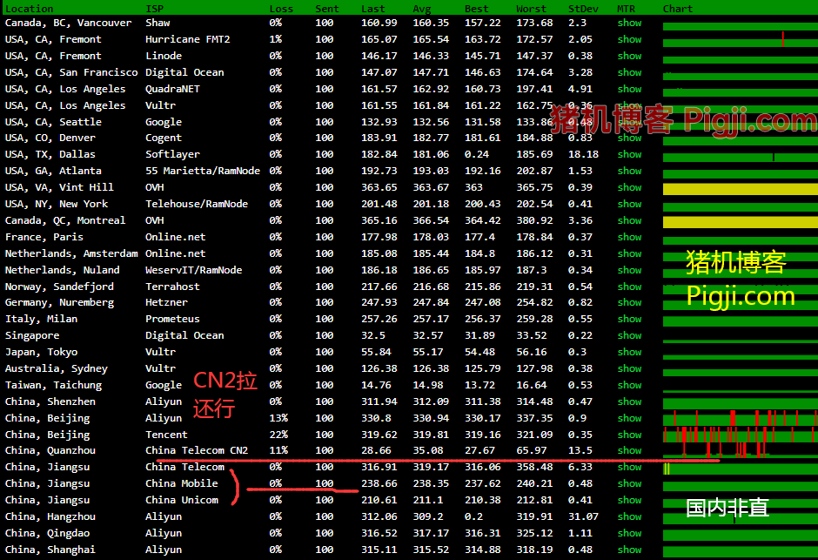
Task: Select 'Norway, Sandefjord' location cell
Action: coord(59,287)
